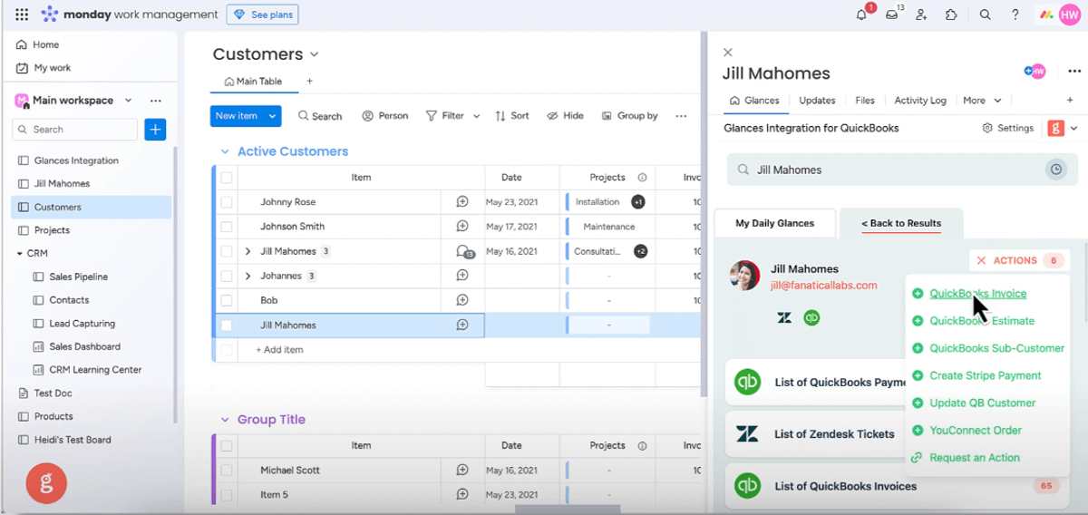This screenshot has height=515, width=1088.
Task: Open conversation icon for Michael Scott row
Action: (462, 471)
